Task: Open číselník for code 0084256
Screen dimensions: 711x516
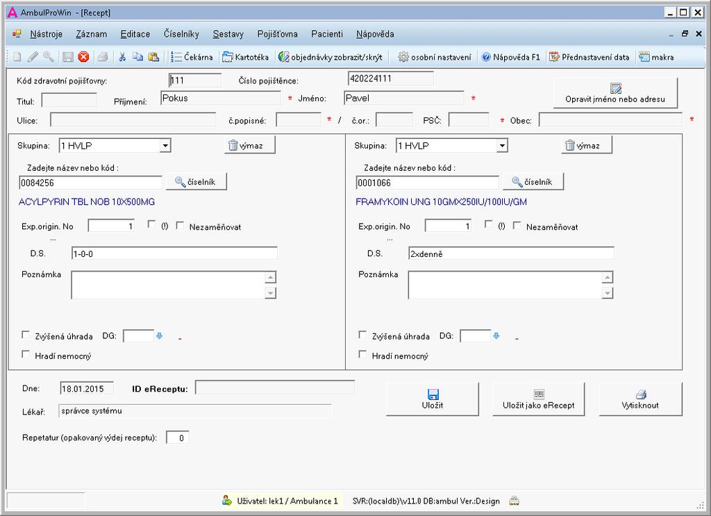Action: click(196, 182)
